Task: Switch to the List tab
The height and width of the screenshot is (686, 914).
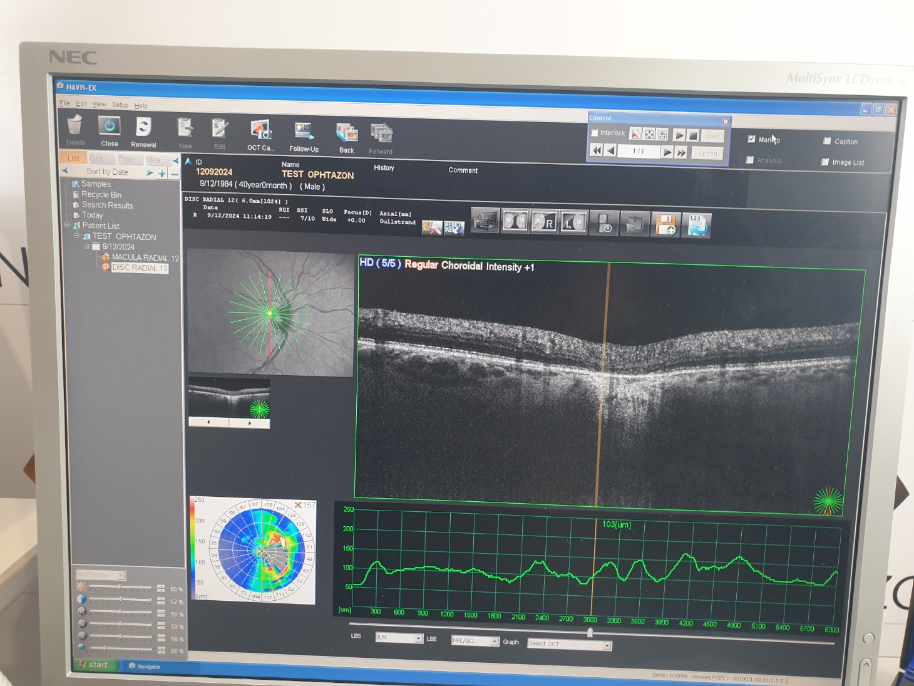Action: click(73, 158)
